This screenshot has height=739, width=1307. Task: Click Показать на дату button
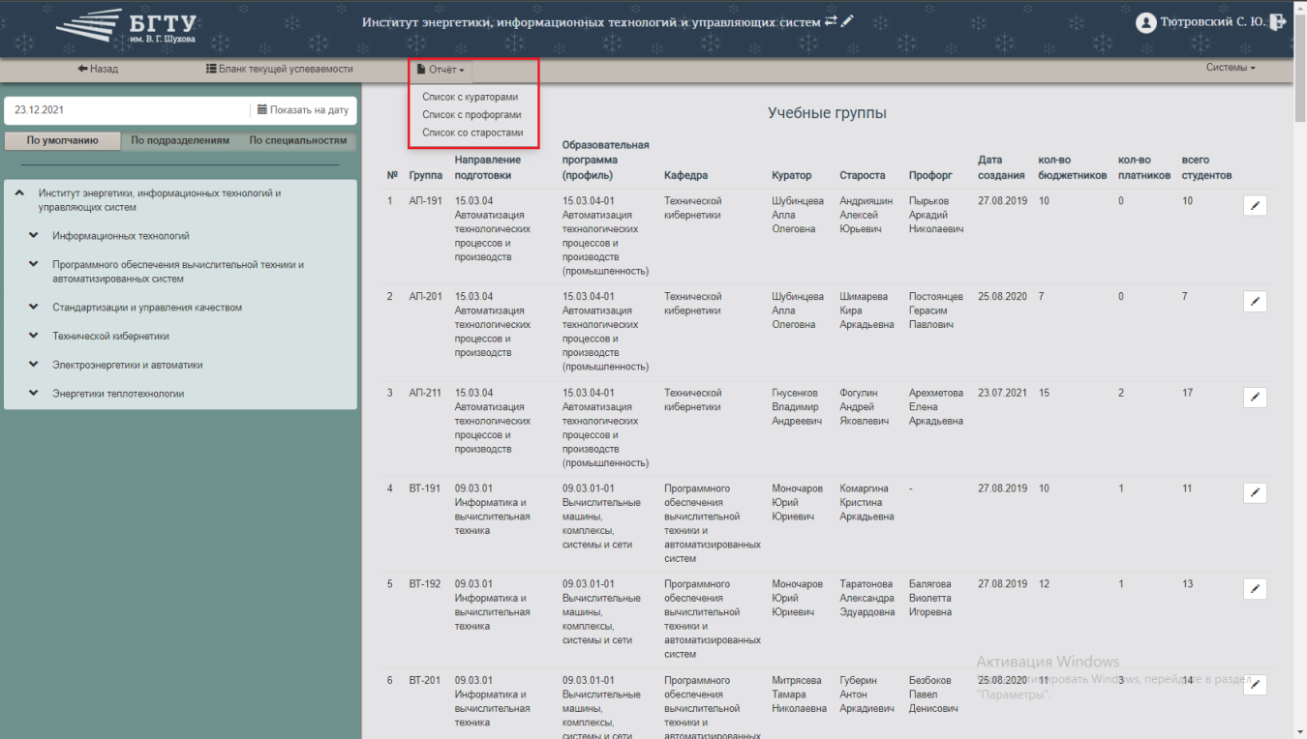click(x=303, y=110)
